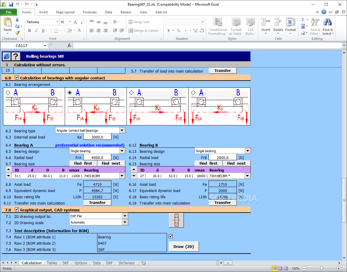Click the Increase Font Size icon

76,22
